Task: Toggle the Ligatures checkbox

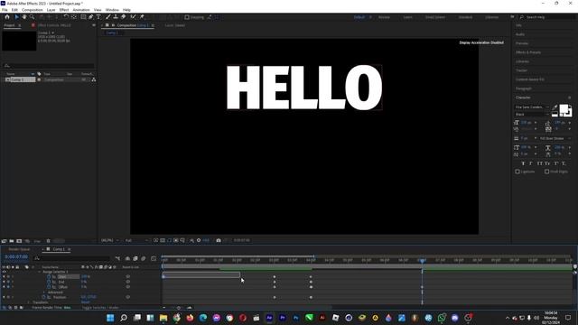Action: coord(517,172)
